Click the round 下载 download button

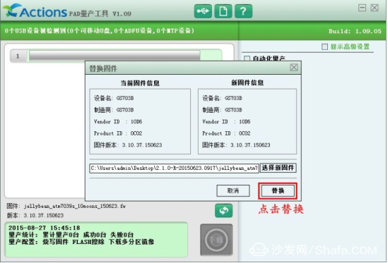pyautogui.click(x=216, y=240)
